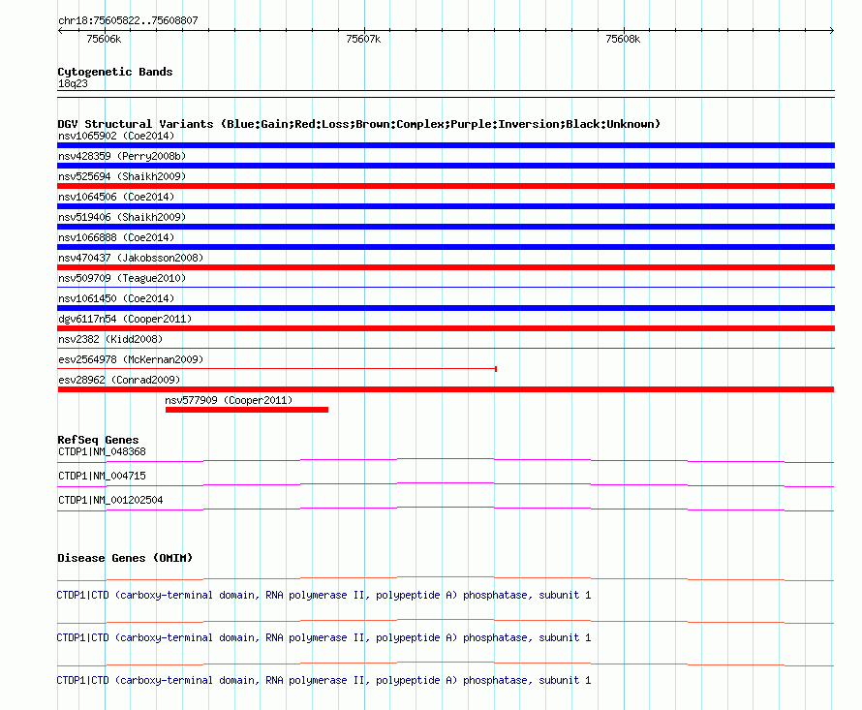Image resolution: width=862 pixels, height=710 pixels.
Task: Click the nsv2382 (Kidd2008) label
Action: pyautogui.click(x=110, y=339)
